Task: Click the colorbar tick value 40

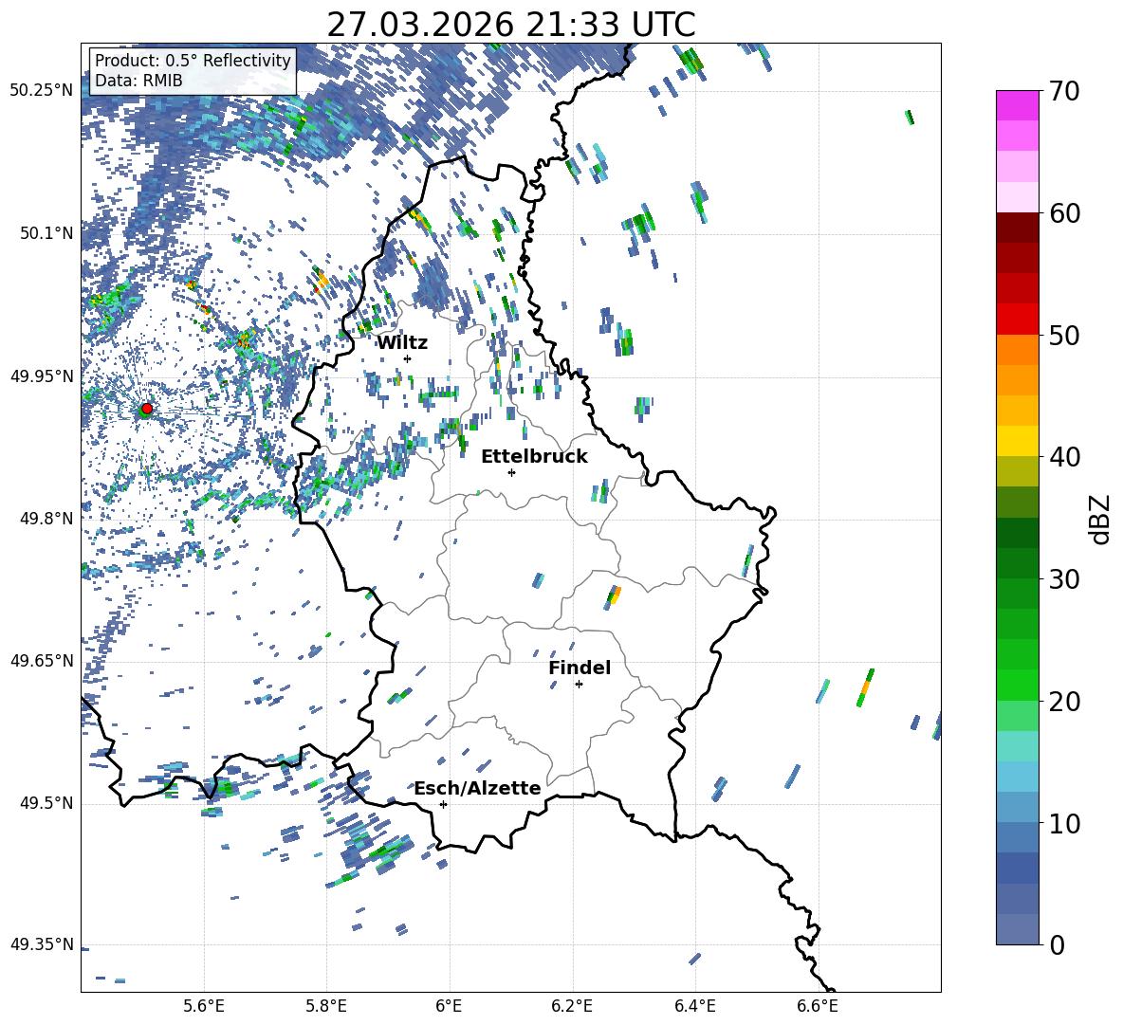Action: 1064,457
